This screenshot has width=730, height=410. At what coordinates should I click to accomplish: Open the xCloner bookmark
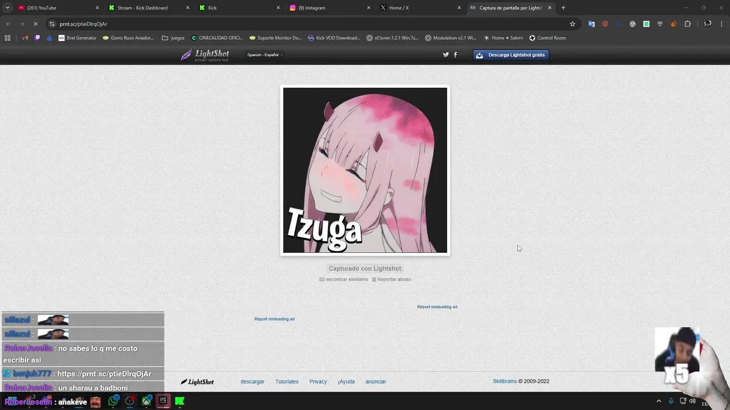(392, 38)
